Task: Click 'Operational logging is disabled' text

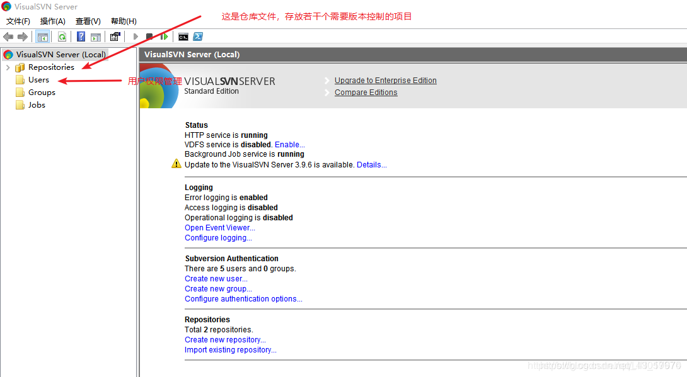Action: click(239, 218)
